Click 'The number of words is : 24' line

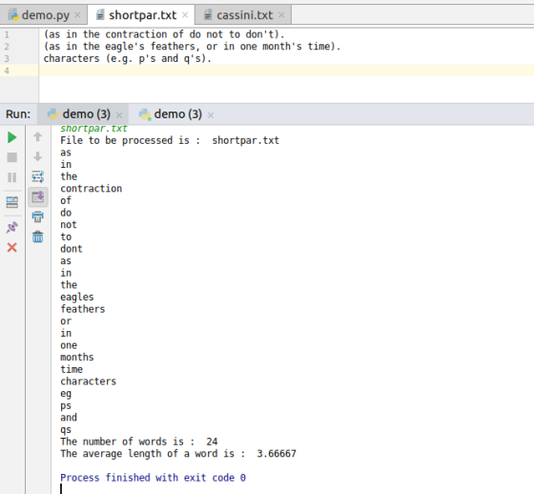click(x=139, y=442)
